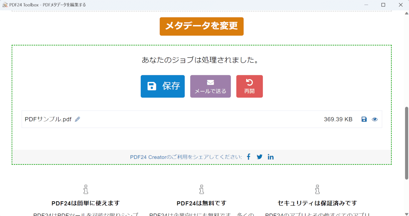This screenshot has width=409, height=216.
Task: Select the PDFサンプル.pdf file name
Action: click(48, 119)
